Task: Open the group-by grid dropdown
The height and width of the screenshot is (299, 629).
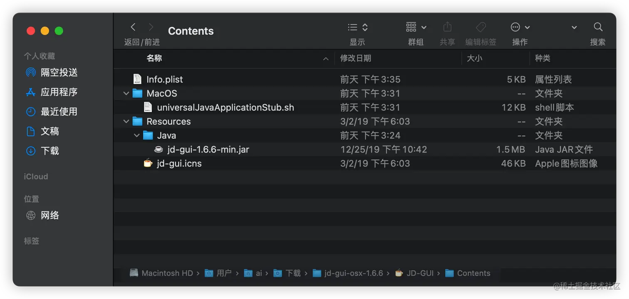Action: [x=416, y=27]
